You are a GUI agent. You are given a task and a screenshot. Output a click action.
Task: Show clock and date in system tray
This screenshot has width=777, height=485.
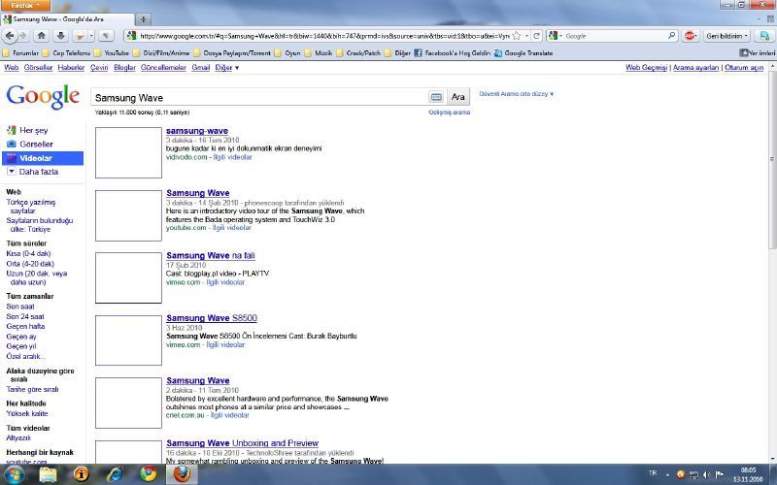coord(748,474)
